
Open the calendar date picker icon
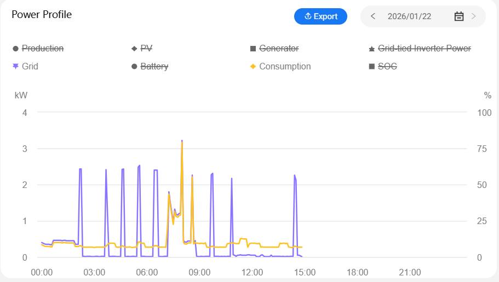[x=458, y=16]
